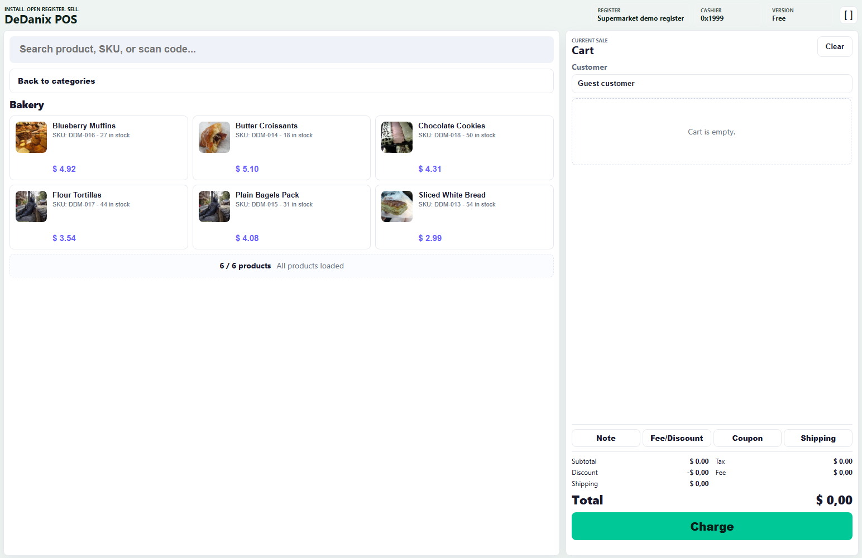Add Flour Tortillas by its name
Screen dimensions: 862x558
77,195
